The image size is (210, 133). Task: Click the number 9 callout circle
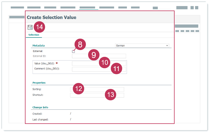(x=94, y=55)
